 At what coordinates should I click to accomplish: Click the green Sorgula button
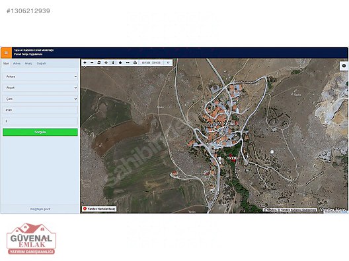[40, 132]
